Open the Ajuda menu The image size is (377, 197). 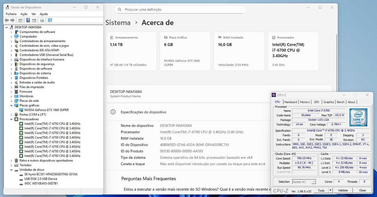coord(44,14)
